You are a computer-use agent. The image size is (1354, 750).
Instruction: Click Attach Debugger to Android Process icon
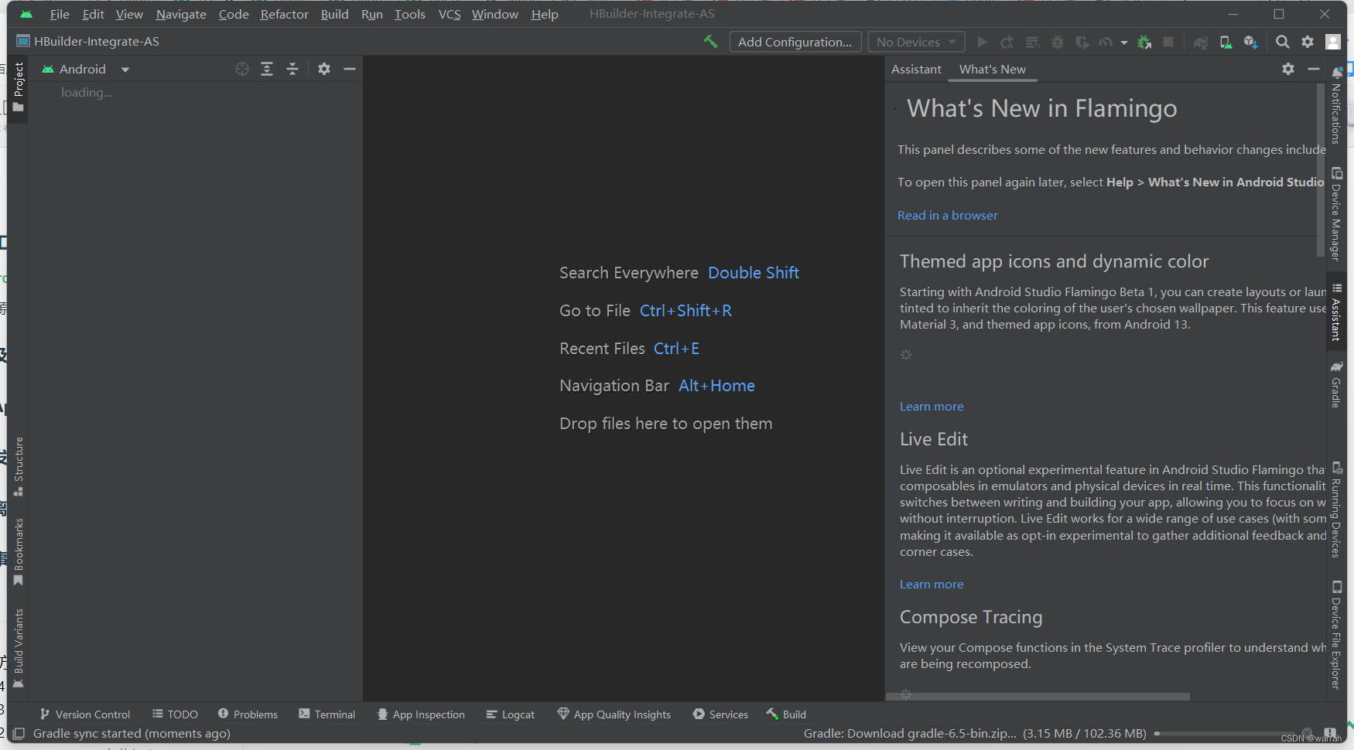point(1144,42)
